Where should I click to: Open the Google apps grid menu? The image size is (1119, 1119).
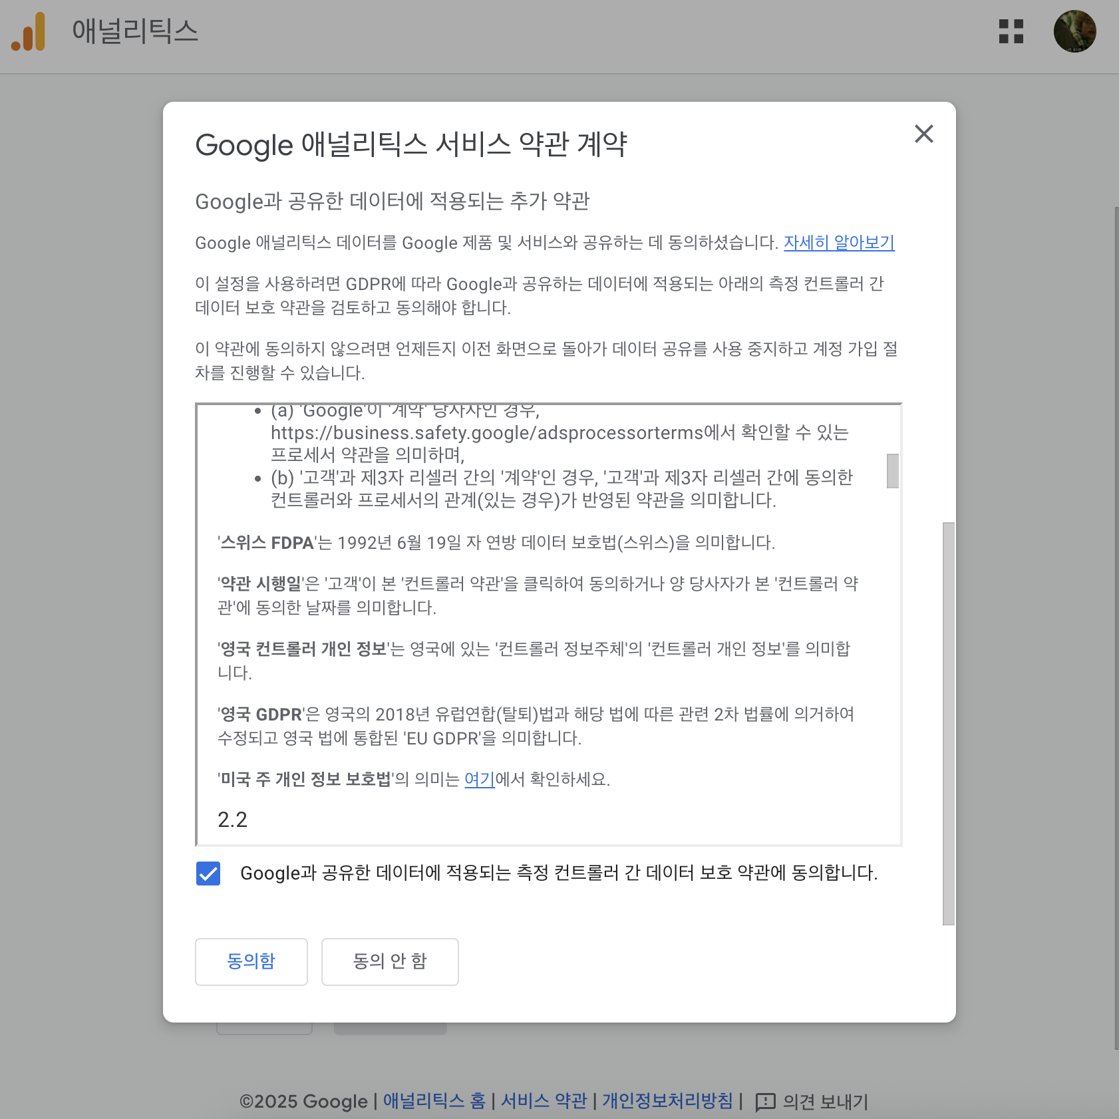[x=1011, y=31]
